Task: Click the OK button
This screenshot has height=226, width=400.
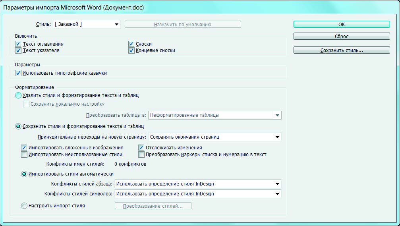Action: point(342,25)
